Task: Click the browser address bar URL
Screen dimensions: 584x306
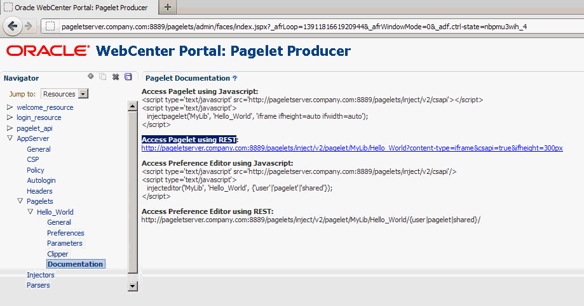Action: click(x=294, y=27)
